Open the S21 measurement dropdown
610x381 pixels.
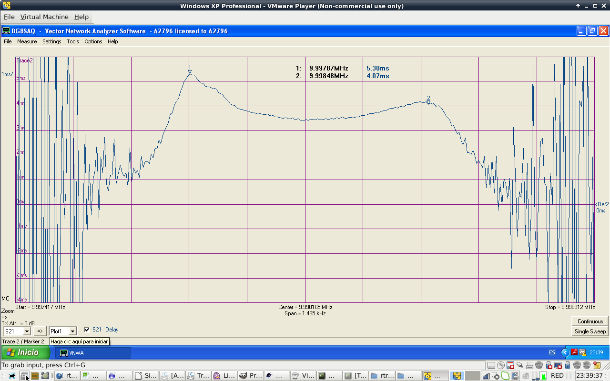pyautogui.click(x=27, y=331)
